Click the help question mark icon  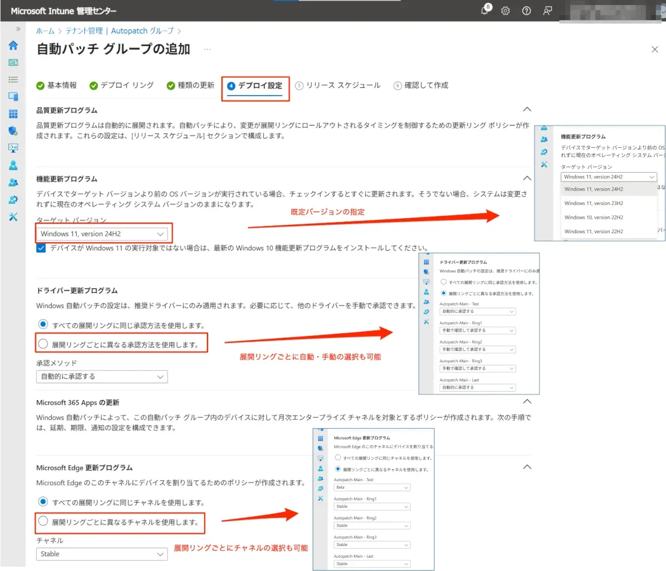coord(526,11)
